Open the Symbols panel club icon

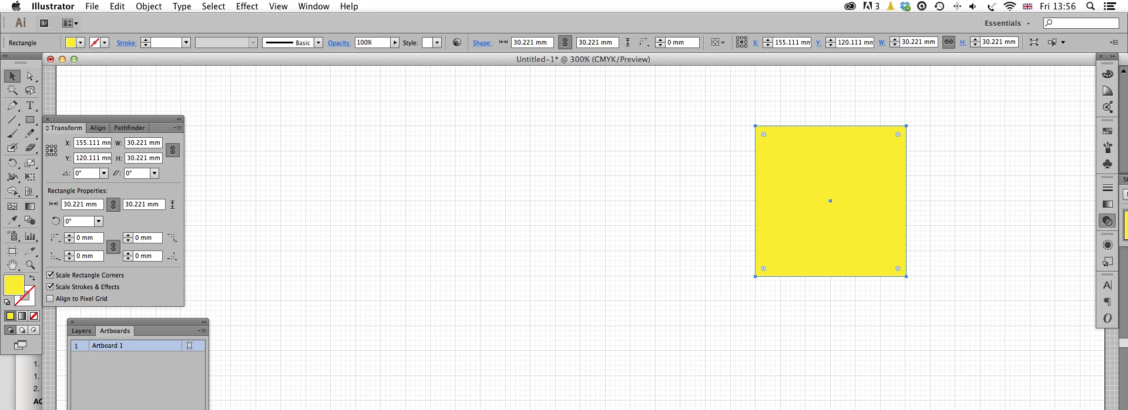coord(1107,164)
